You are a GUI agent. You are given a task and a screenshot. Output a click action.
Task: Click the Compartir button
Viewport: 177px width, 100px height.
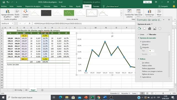point(163,6)
